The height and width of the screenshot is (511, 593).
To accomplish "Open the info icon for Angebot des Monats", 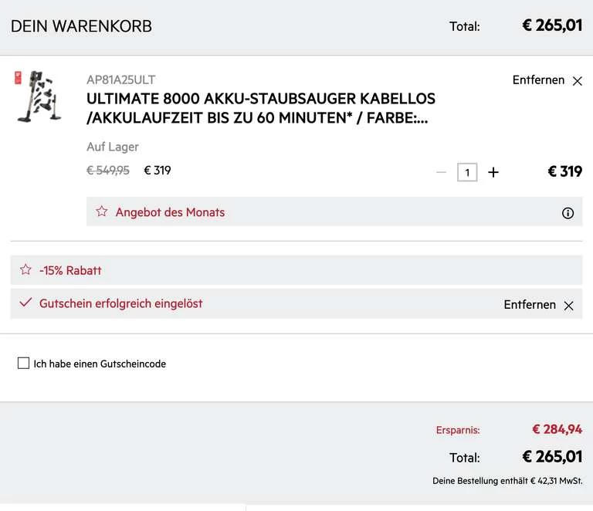I will 568,213.
